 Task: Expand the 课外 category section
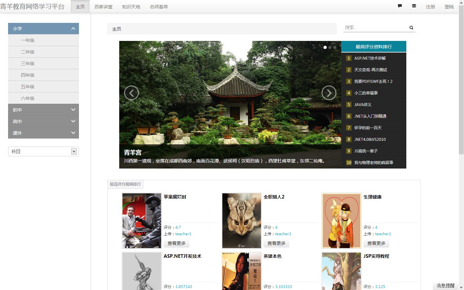pyautogui.click(x=43, y=133)
